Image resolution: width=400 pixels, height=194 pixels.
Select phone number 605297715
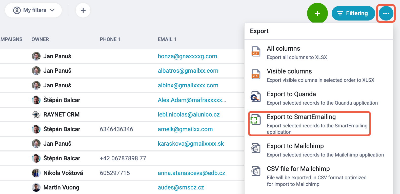115,173
